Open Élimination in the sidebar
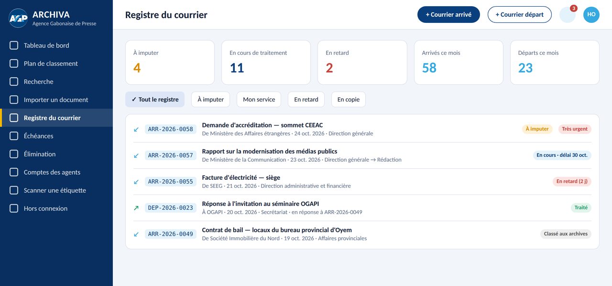The width and height of the screenshot is (612, 286). point(56,154)
